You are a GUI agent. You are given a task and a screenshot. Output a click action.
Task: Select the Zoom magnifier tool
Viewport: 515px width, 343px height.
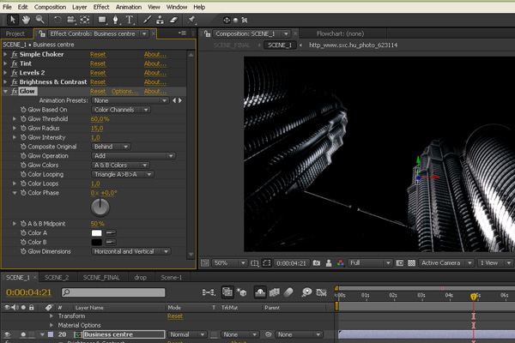point(40,20)
